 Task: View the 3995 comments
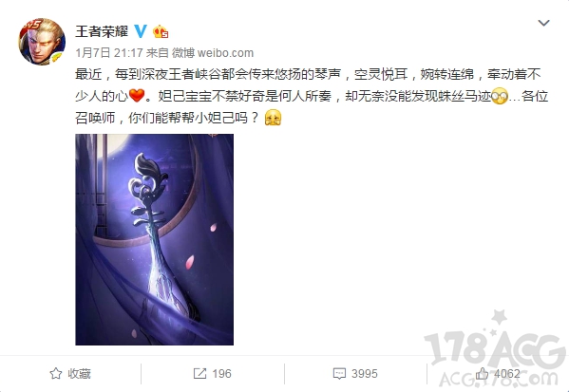(365, 374)
